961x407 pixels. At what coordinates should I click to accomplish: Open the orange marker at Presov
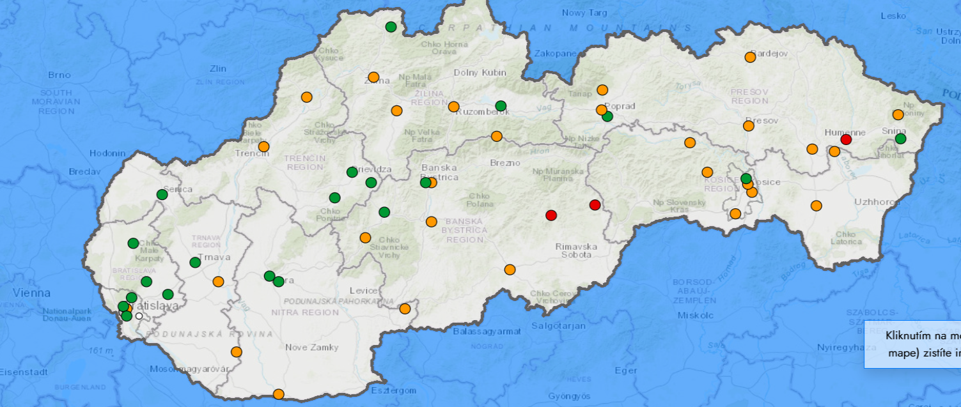(x=749, y=126)
